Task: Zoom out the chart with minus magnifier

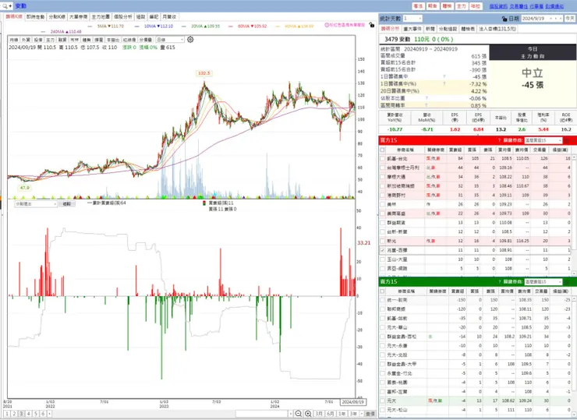Action: [299, 414]
